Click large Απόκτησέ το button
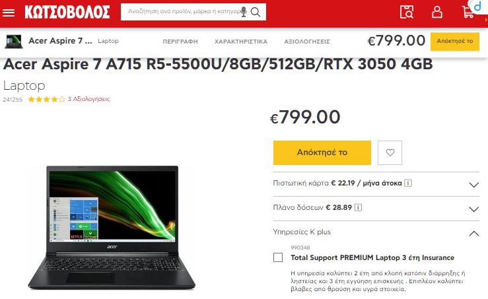 pos(322,152)
